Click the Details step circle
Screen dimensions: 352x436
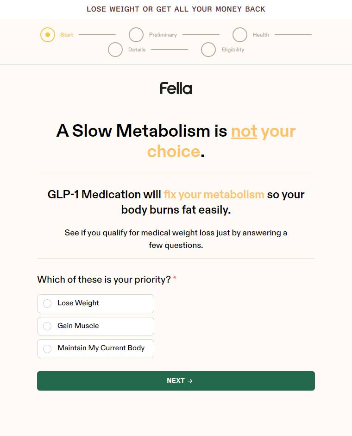[115, 50]
